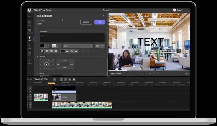
Task: Set position to top-center grid cell
Action: click(47, 60)
